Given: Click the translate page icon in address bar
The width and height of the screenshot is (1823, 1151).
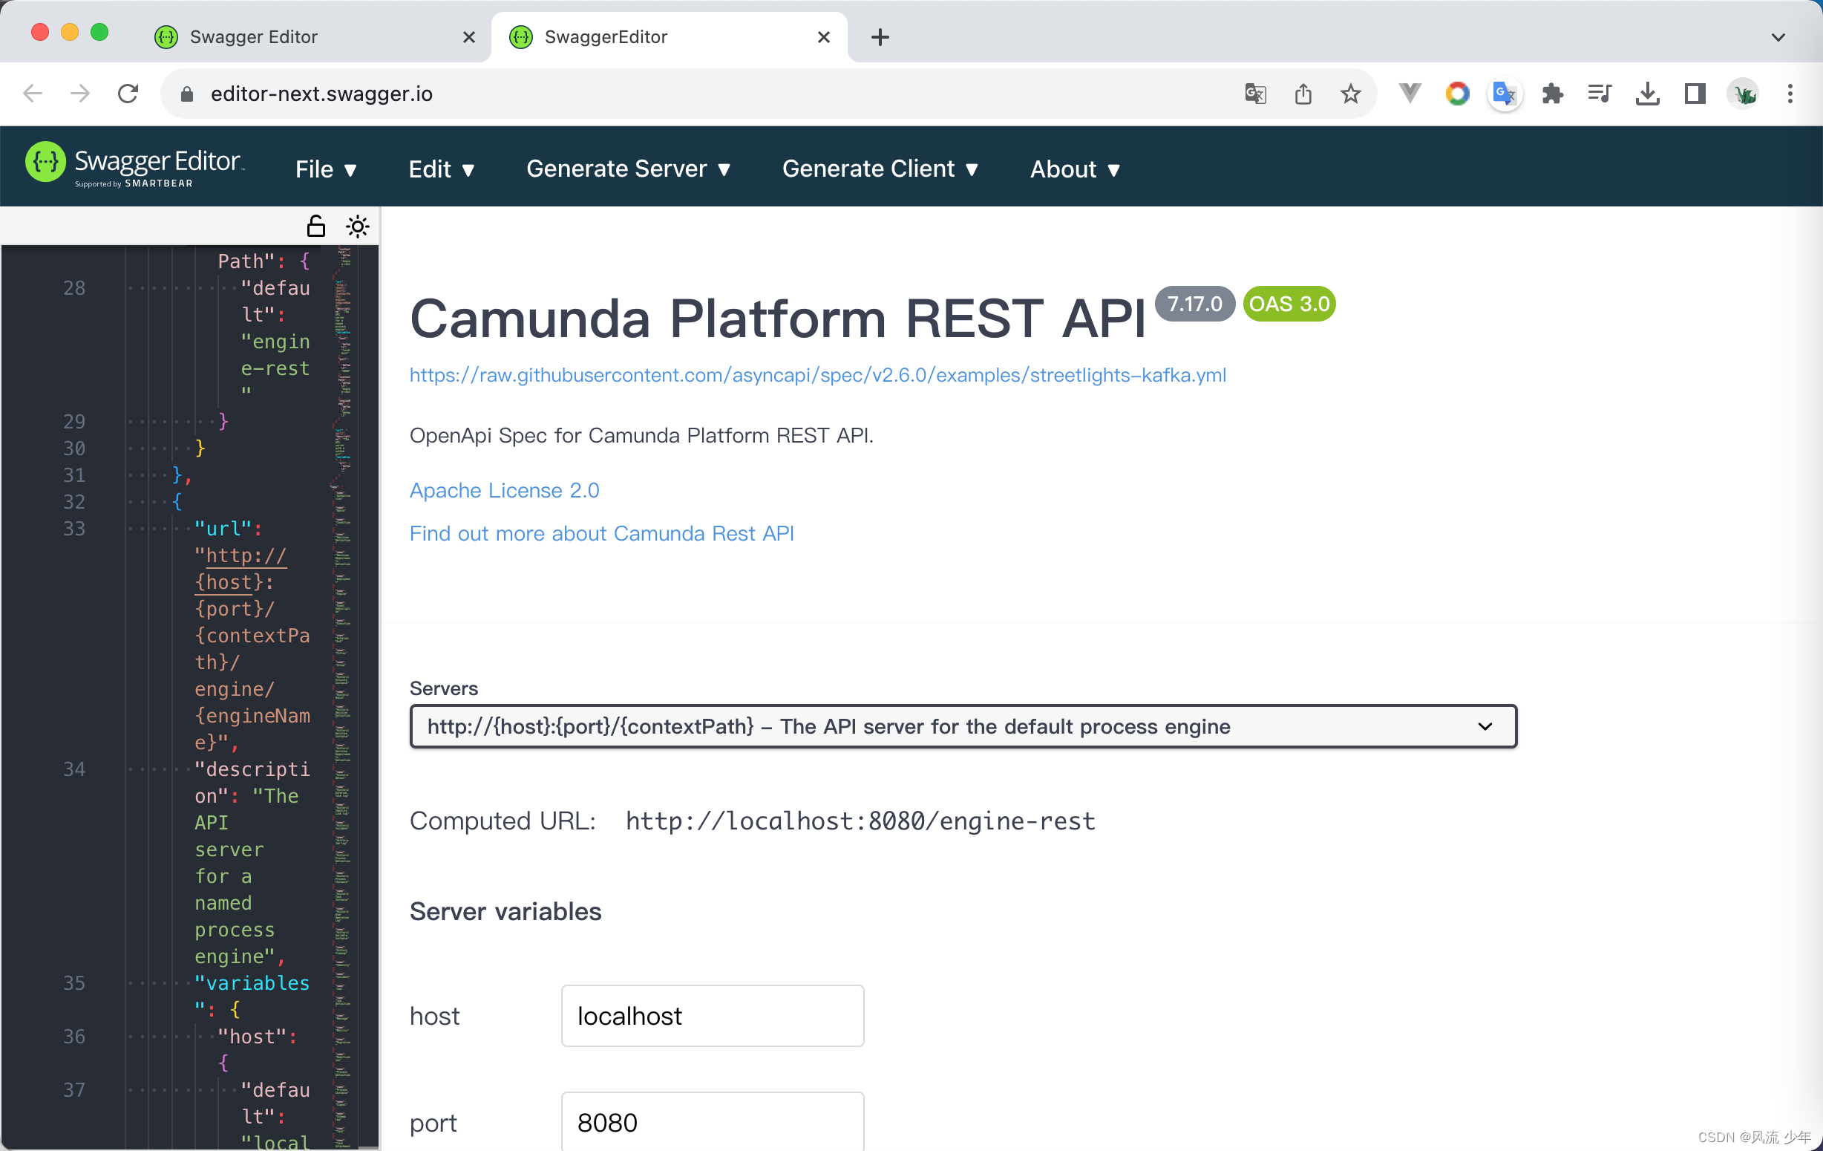Looking at the screenshot, I should [x=1255, y=94].
